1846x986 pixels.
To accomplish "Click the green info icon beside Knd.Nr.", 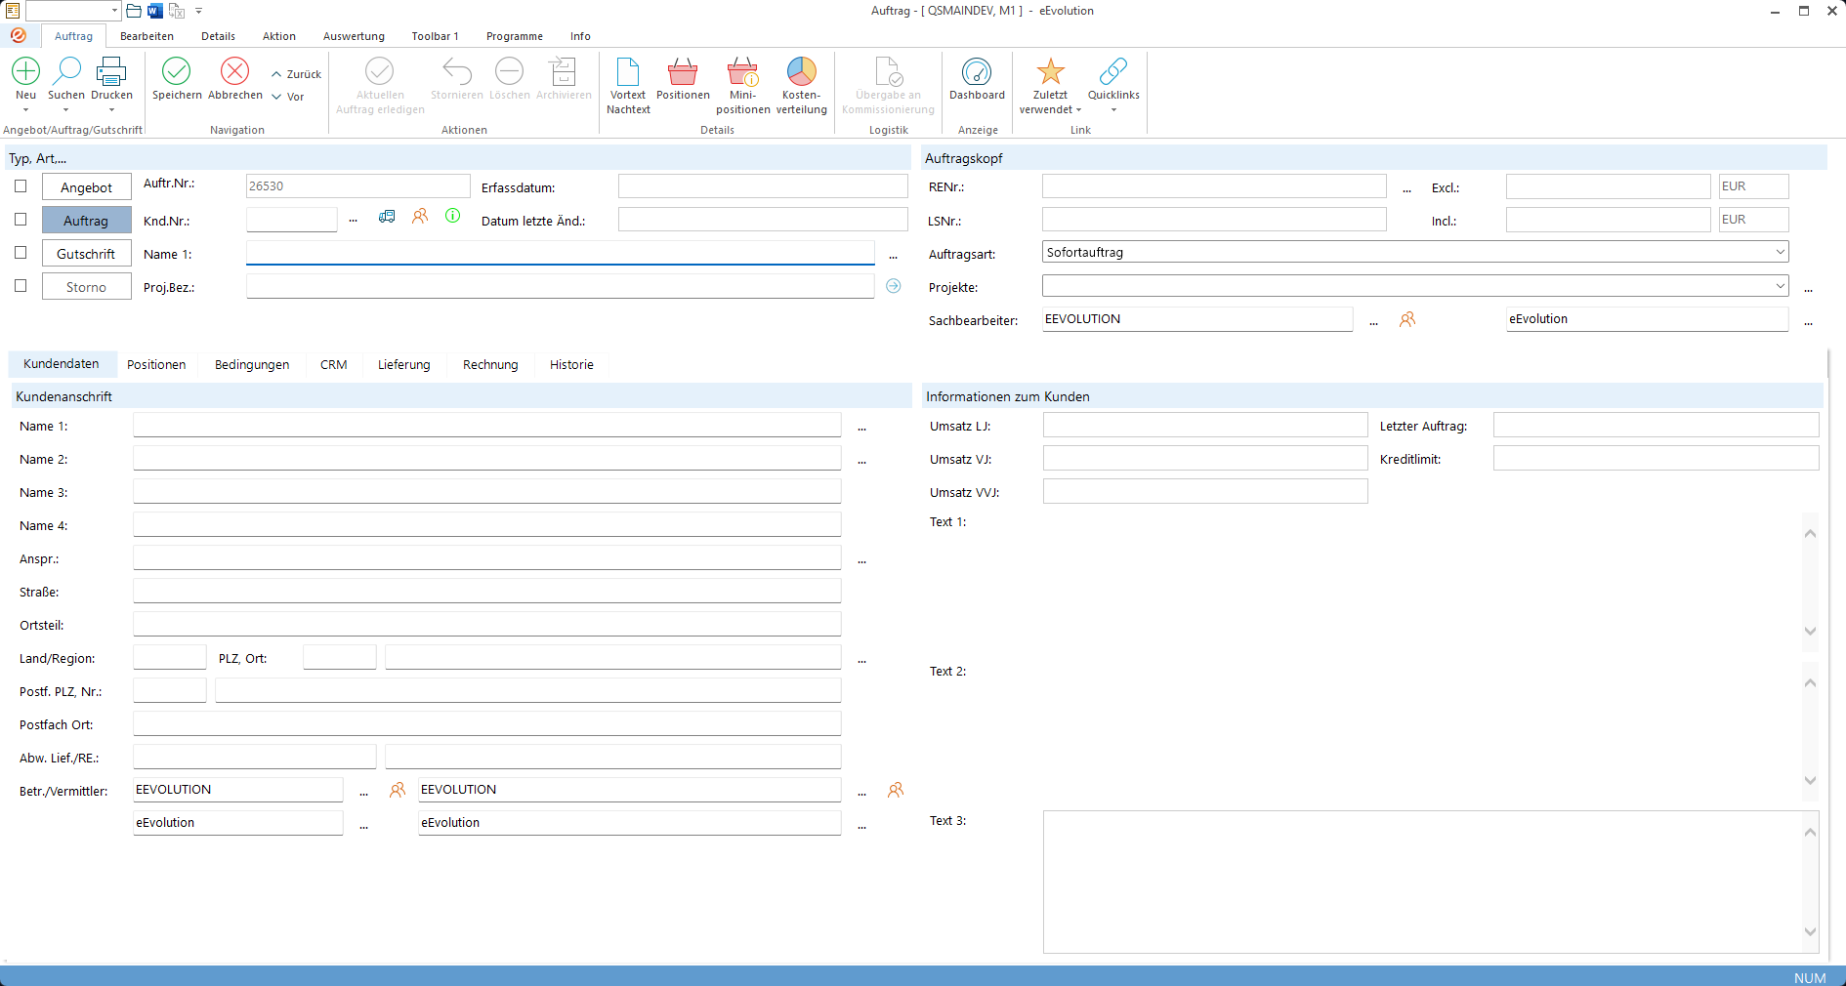I will point(453,216).
